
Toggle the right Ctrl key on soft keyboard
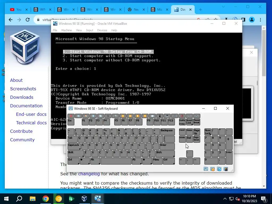[x=169, y=161]
